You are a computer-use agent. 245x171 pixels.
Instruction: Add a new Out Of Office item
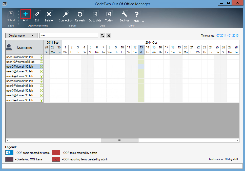pyautogui.click(x=26, y=16)
